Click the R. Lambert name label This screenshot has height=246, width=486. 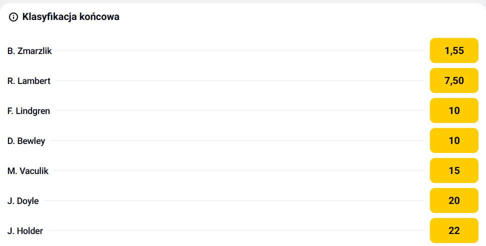pos(29,81)
